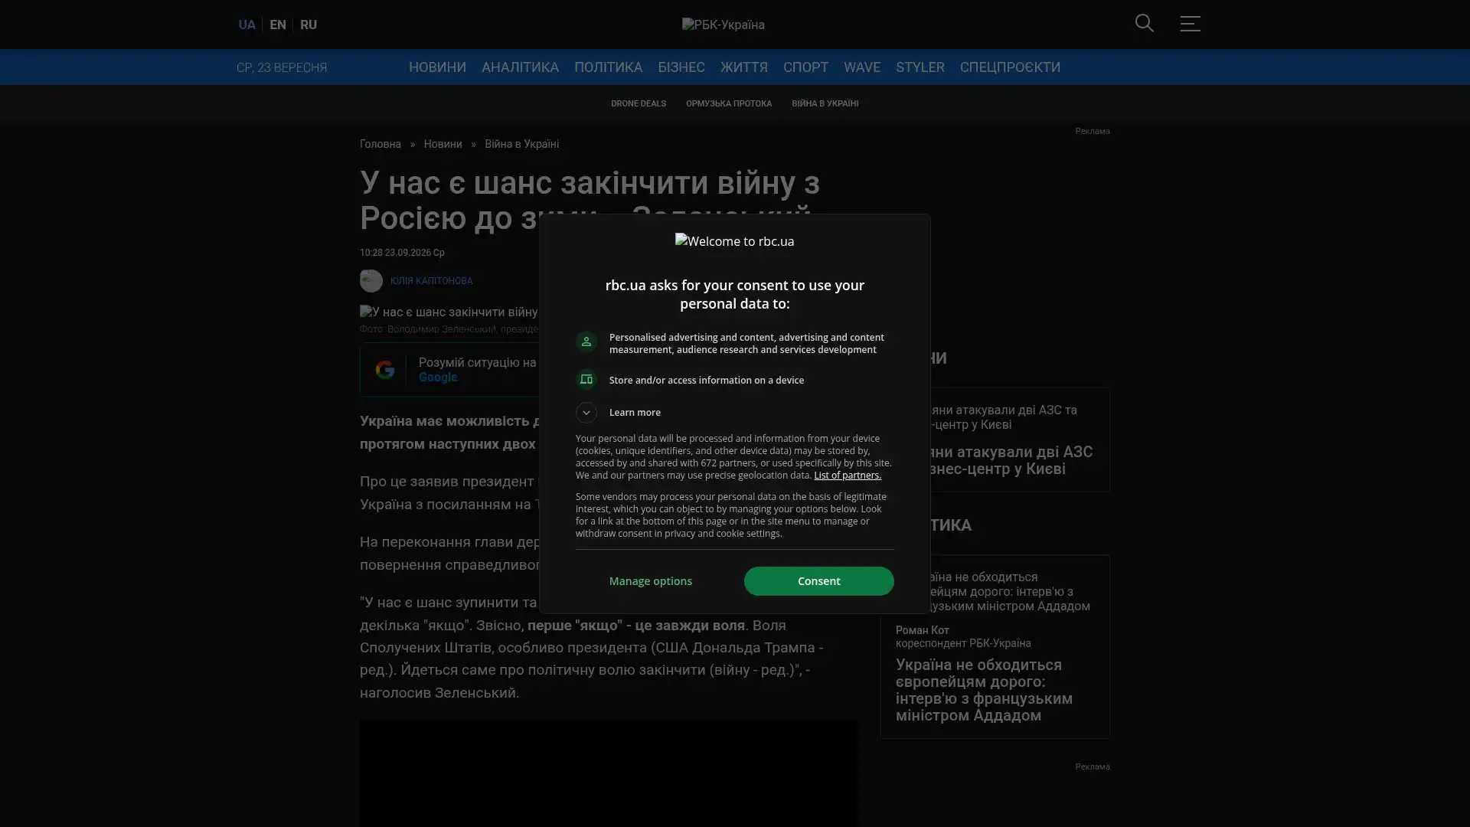1470x827 pixels.
Task: Open the ЖИТТЯ menu section
Action: pyautogui.click(x=744, y=67)
